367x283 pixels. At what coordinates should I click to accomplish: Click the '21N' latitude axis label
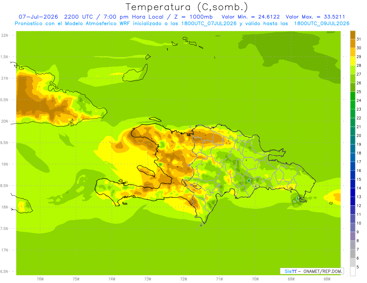[x=5, y=78]
